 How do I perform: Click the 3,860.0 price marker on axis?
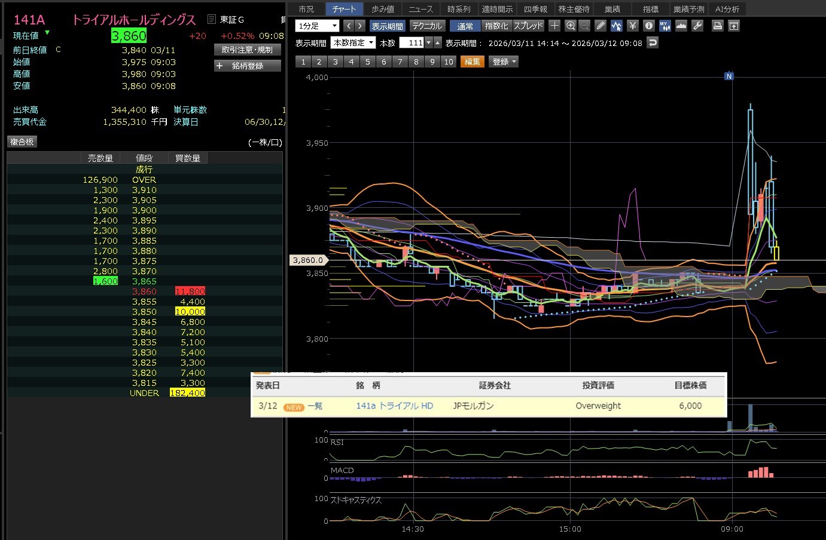307,260
